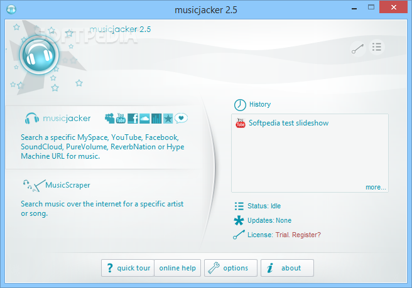This screenshot has width=412, height=288.
Task: Click 'Search music over the internet' description
Action: click(x=102, y=209)
